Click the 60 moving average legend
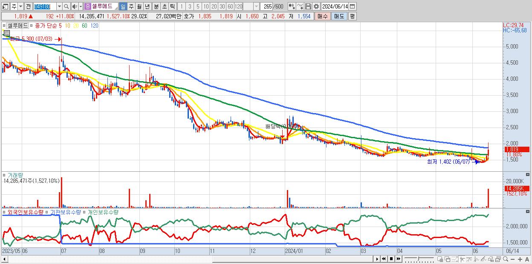Image resolution: width=532 pixels, height=264 pixels. [84, 26]
